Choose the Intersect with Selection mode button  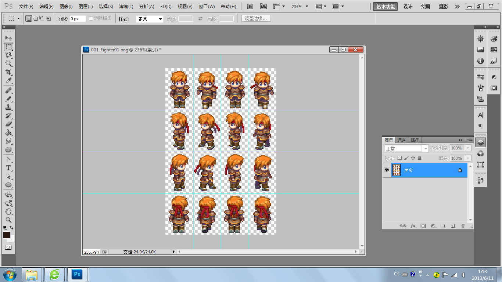point(49,18)
